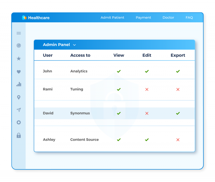The image size is (215, 182).
Task: Click the Tuning access cell
Action: click(x=77, y=89)
